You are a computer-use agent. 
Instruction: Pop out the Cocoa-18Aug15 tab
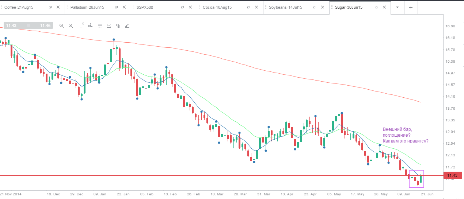tap(248, 7)
